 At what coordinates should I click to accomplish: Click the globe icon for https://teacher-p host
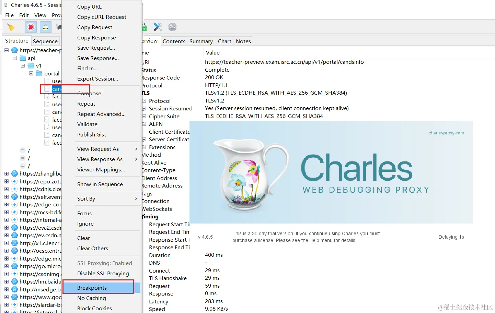[14, 50]
